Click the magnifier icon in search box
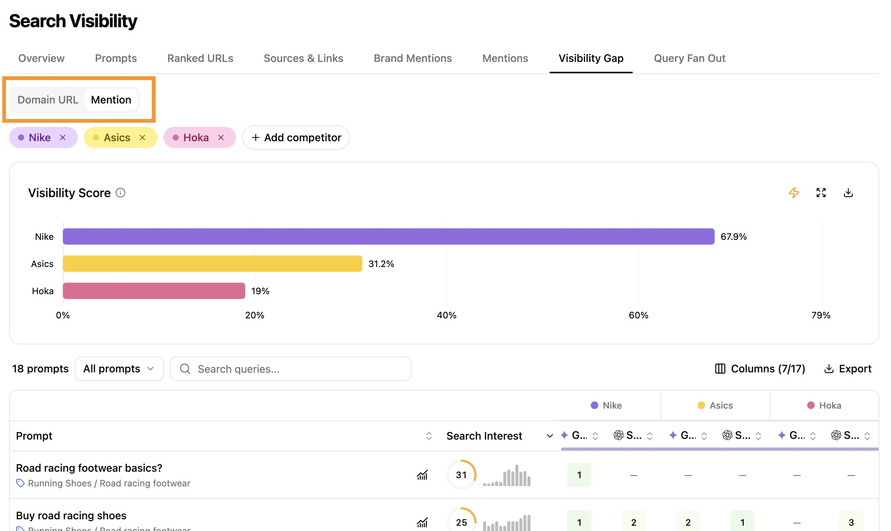This screenshot has height=531, width=891. pyautogui.click(x=185, y=369)
